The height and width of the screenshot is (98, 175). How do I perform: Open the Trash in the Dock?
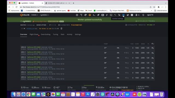pyautogui.click(x=162, y=94)
